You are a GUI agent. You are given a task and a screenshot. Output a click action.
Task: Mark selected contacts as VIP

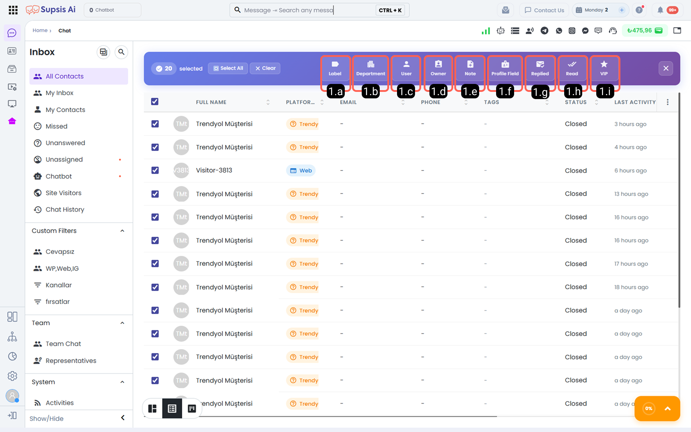coord(604,68)
